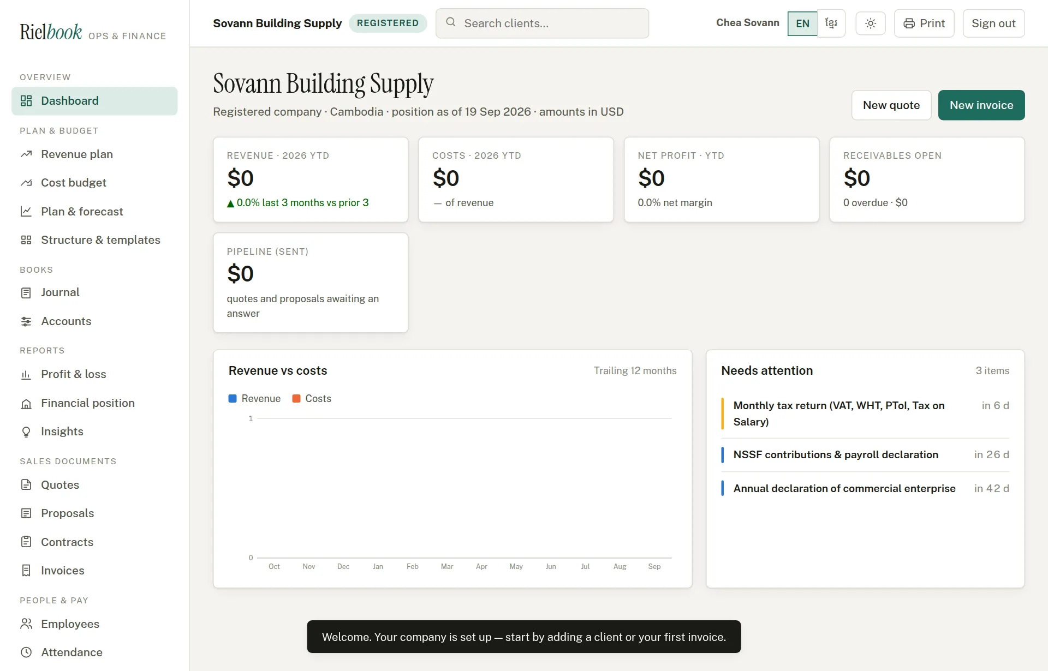
Task: Click the 'Trailing 12 months' label
Action: coord(635,371)
